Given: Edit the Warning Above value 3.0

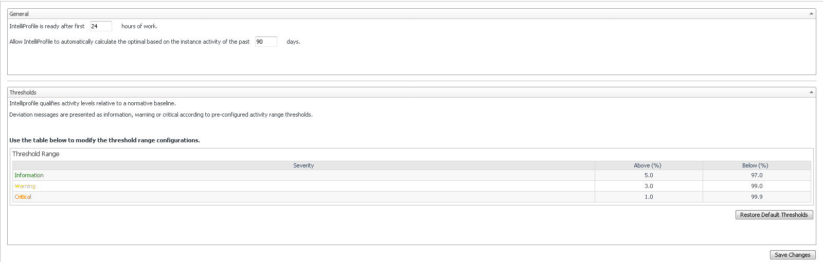Looking at the screenshot, I should pos(649,186).
